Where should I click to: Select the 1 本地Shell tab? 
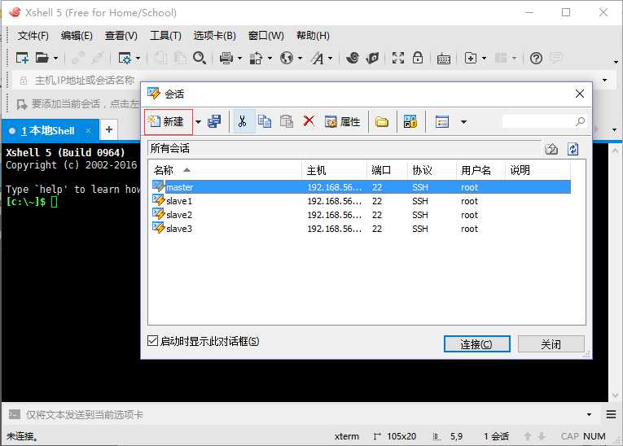point(50,131)
